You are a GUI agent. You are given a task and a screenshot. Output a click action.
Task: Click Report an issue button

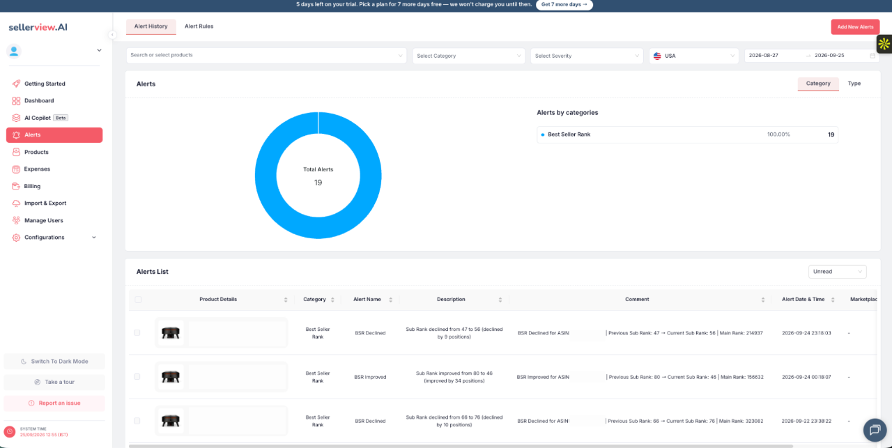[x=54, y=403]
